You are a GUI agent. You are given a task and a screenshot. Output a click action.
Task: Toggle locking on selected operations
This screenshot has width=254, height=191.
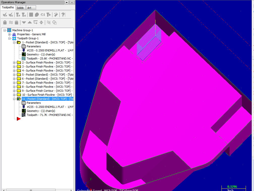tap(5, 23)
